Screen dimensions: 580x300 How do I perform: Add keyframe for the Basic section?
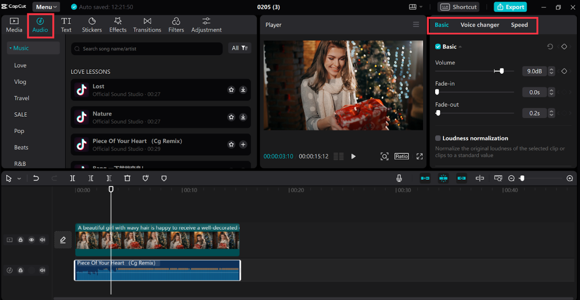pos(564,46)
